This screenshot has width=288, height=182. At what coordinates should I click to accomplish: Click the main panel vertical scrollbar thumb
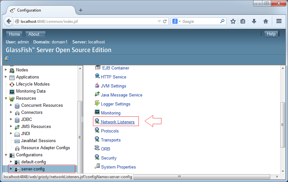click(x=283, y=125)
